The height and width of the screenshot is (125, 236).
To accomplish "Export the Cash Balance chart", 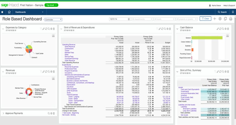I will (x=228, y=36).
